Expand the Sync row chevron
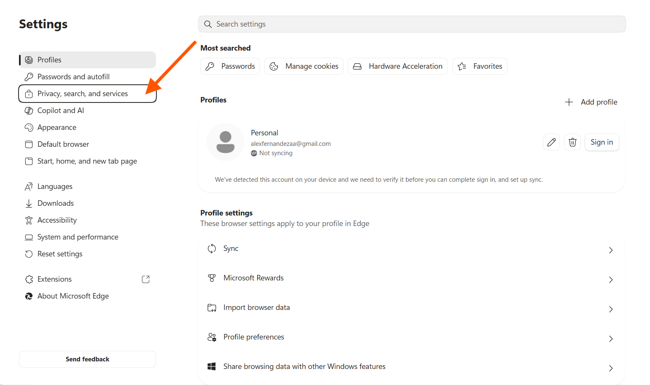 click(611, 250)
